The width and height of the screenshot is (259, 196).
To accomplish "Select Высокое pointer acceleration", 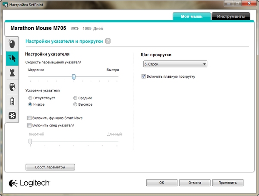I will pyautogui.click(x=76, y=104).
